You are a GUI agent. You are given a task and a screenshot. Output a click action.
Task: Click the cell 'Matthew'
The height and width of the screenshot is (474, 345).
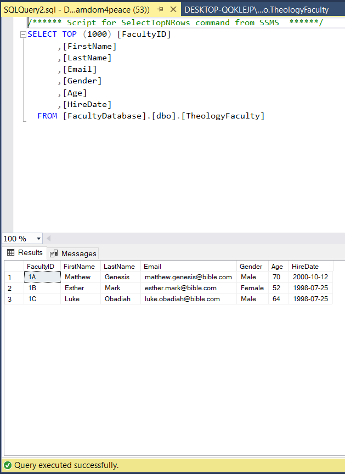(x=81, y=277)
